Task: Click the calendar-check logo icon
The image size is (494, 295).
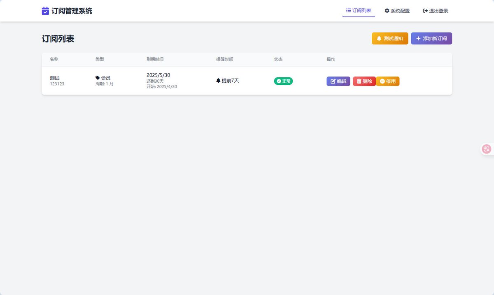Action: click(45, 10)
